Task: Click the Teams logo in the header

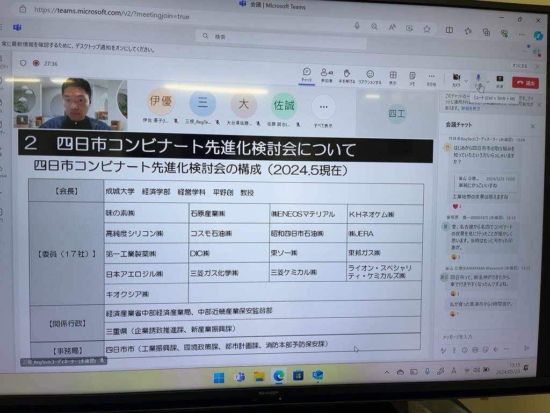Action: 17,27
